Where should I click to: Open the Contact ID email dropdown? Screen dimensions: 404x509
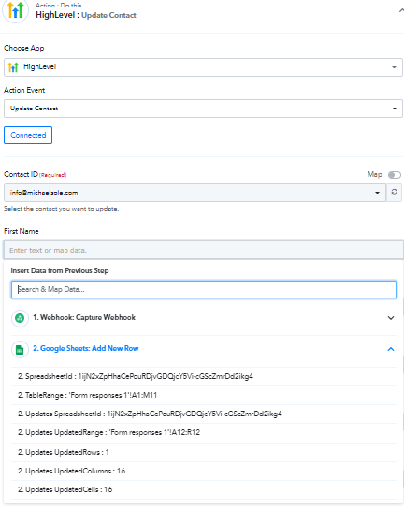click(x=195, y=193)
